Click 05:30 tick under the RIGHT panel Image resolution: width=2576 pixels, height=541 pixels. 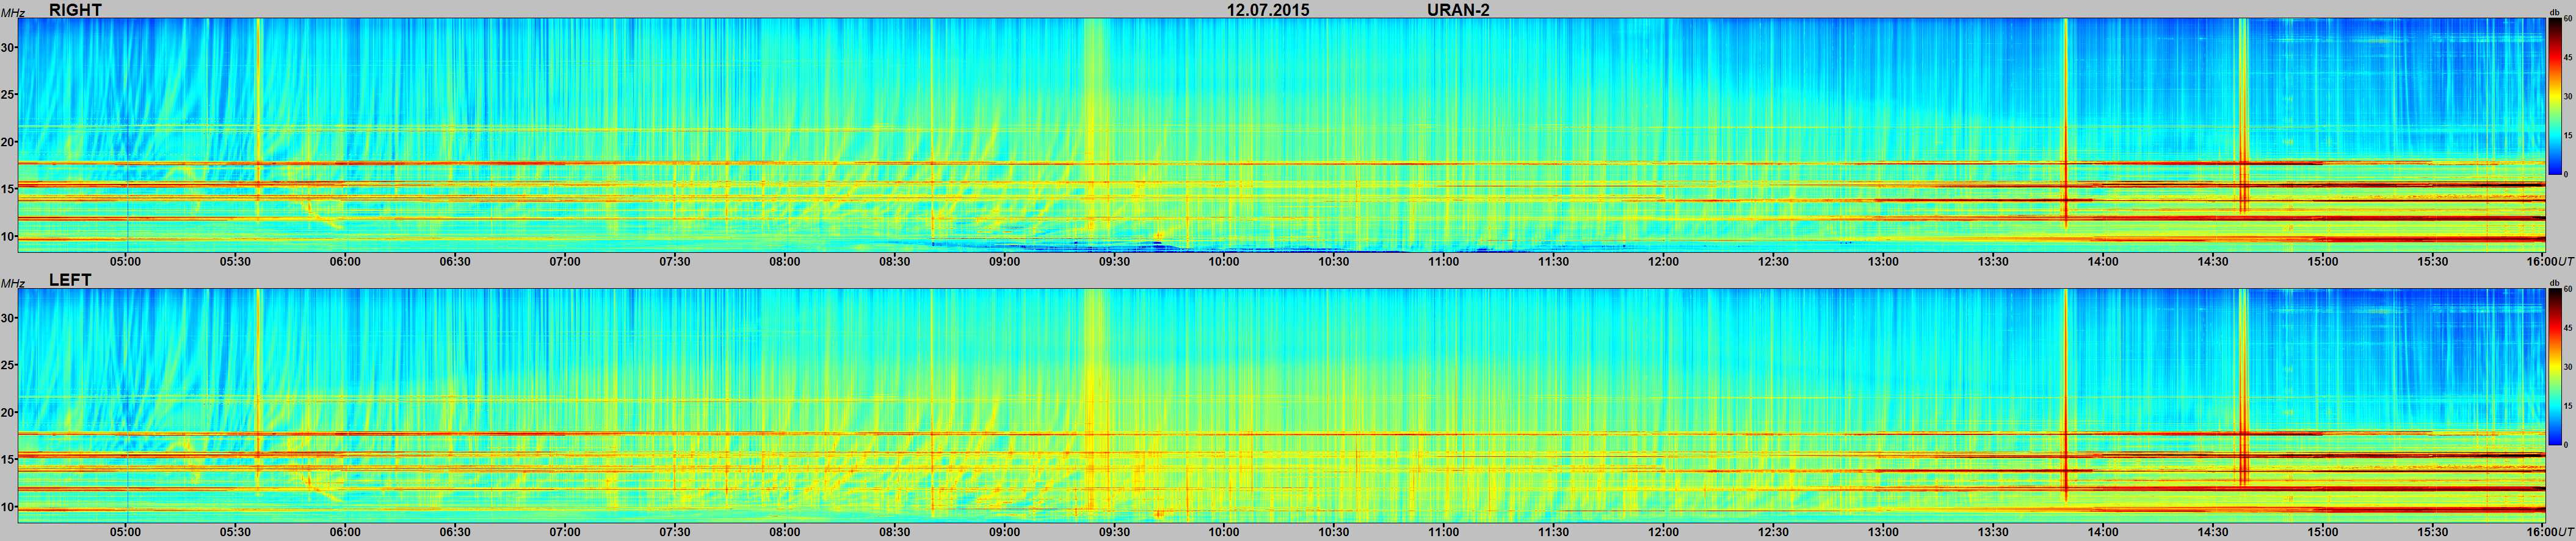[x=235, y=261]
